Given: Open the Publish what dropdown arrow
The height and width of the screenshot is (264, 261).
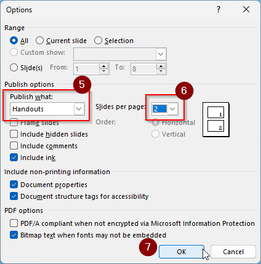Looking at the screenshot, I should pos(79,109).
